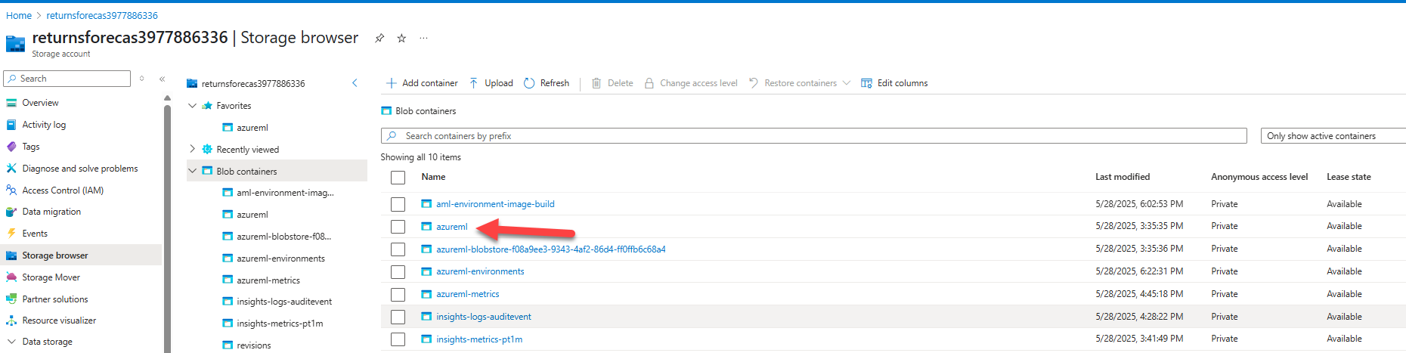
Task: Focus the sidebar Search field
Action: 67,79
